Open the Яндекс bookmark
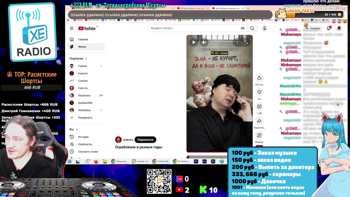Image resolution: width=350 pixels, height=197 pixels. [x=78, y=20]
